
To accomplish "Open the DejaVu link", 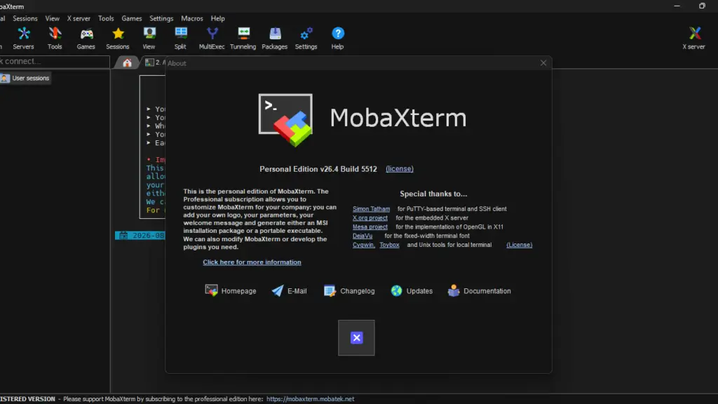I will point(363,236).
